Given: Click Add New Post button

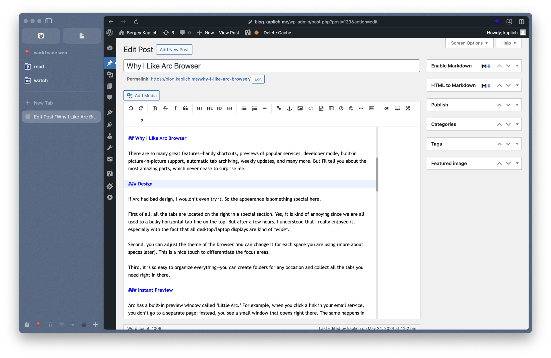Looking at the screenshot, I should coord(174,49).
